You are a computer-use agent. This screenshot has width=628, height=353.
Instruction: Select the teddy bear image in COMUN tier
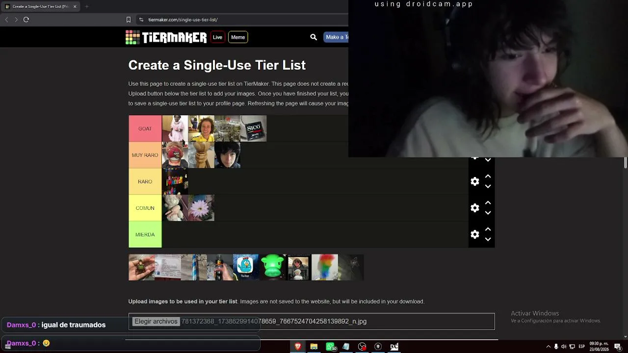(x=175, y=208)
